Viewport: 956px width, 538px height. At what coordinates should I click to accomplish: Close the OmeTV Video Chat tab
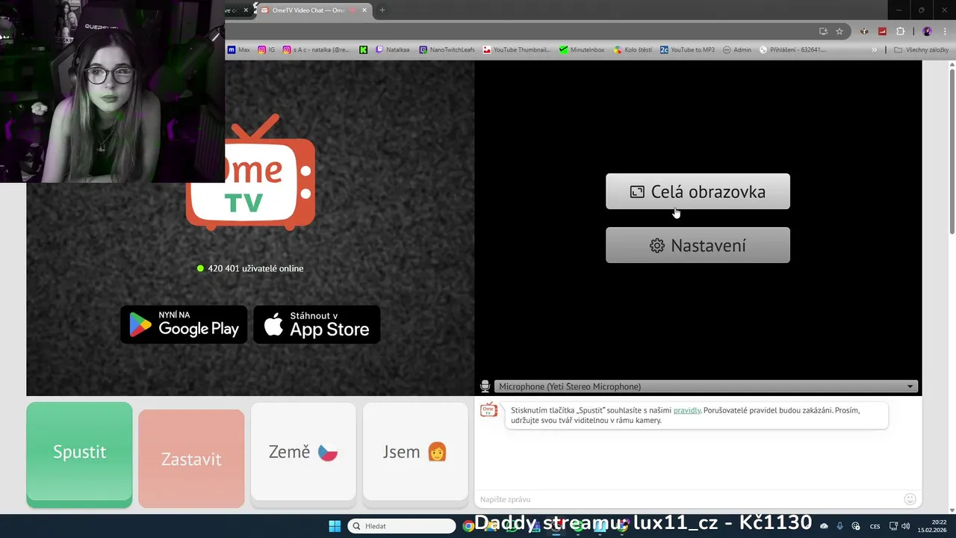coord(364,10)
